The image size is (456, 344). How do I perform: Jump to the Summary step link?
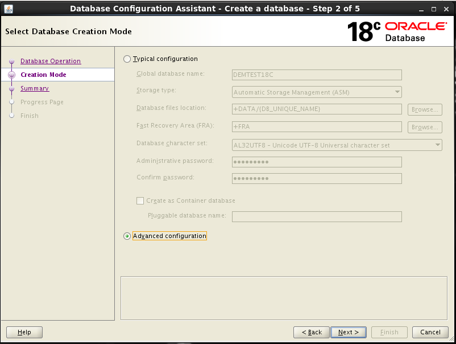[35, 88]
